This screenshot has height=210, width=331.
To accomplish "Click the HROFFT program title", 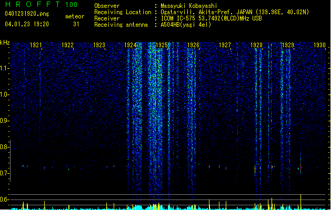I will 33,4.
